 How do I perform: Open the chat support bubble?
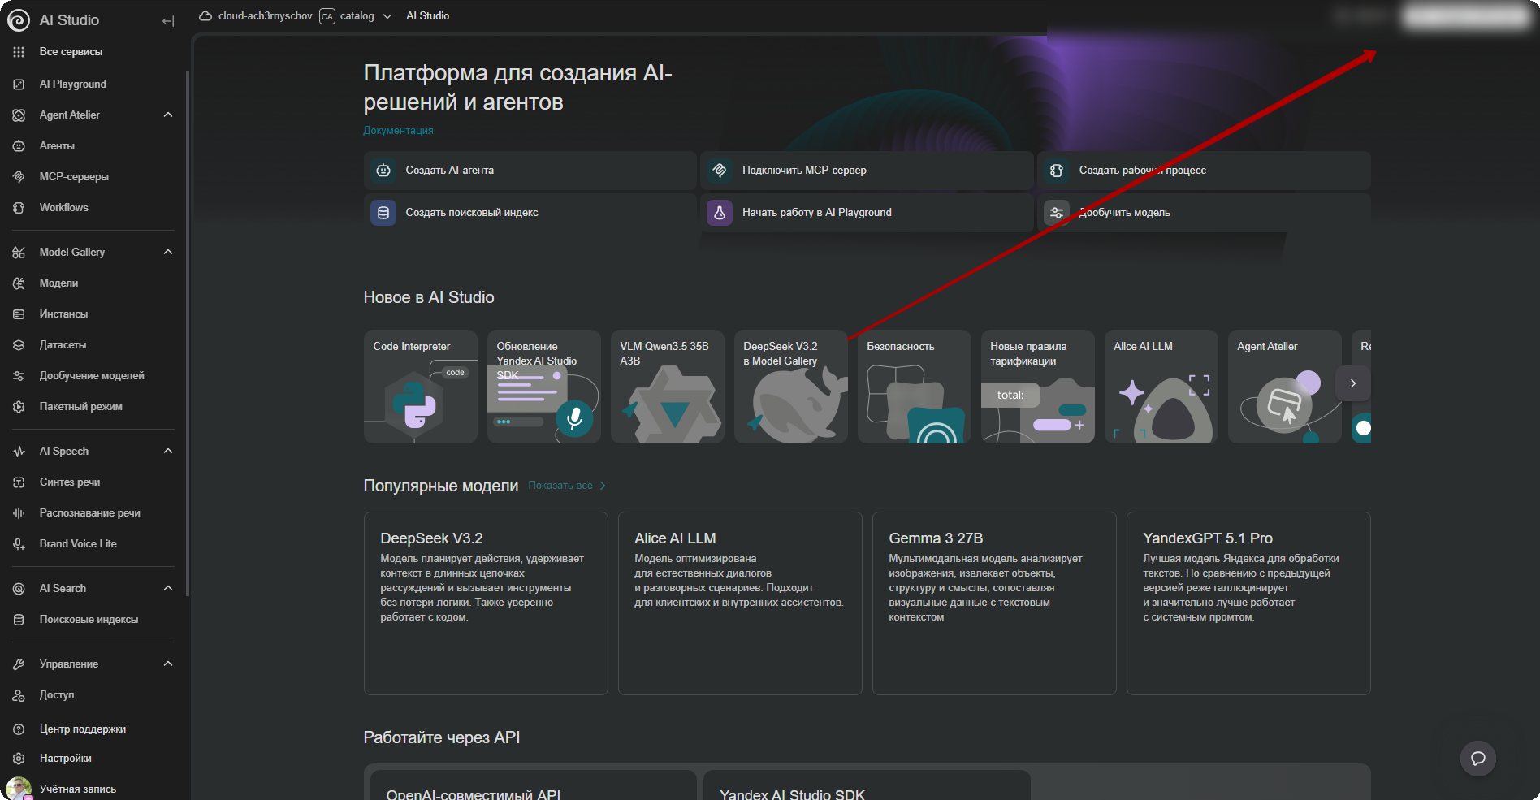coord(1478,759)
